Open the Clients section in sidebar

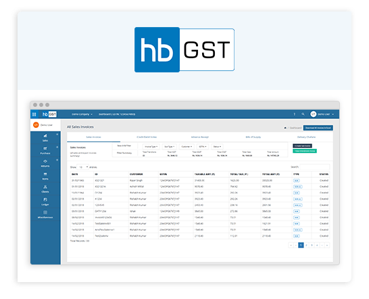coord(45,189)
